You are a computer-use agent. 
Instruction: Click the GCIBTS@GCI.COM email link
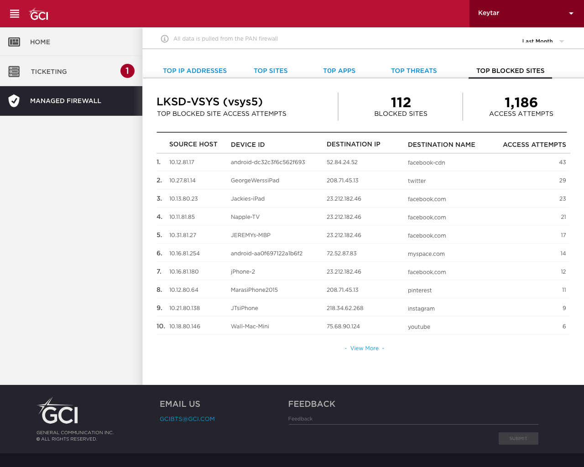pyautogui.click(x=187, y=419)
